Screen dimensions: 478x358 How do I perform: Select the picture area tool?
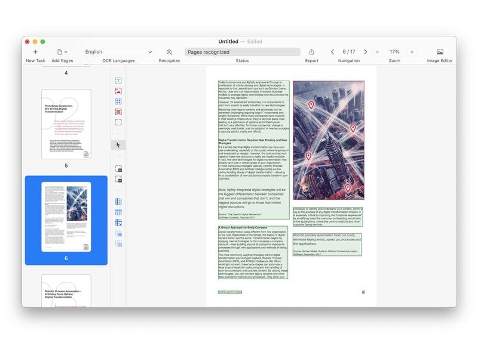118,91
